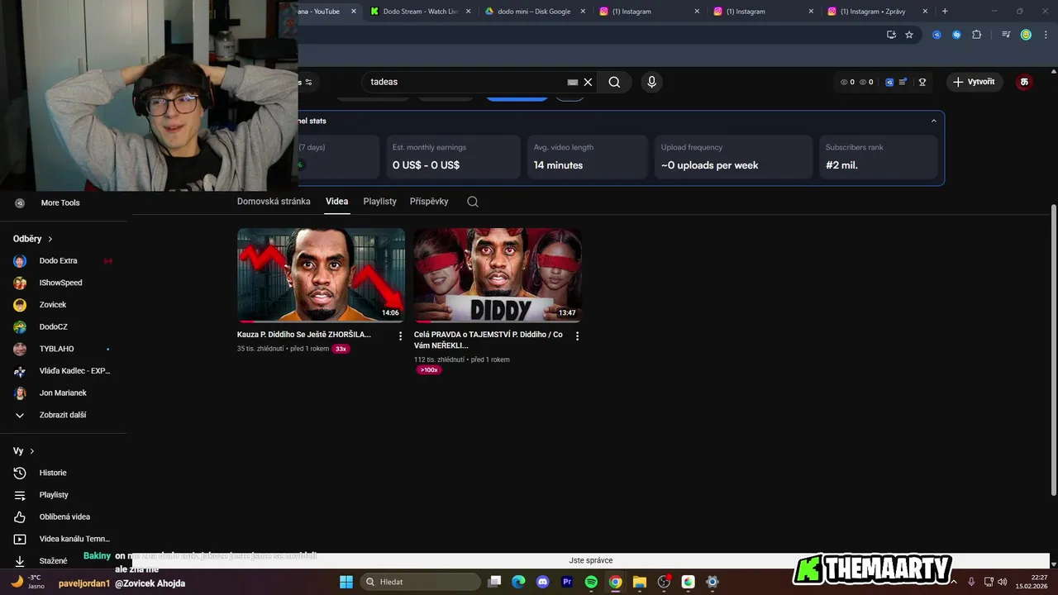Click the YouTube search magnifier button
1058x595 pixels.
click(x=614, y=82)
